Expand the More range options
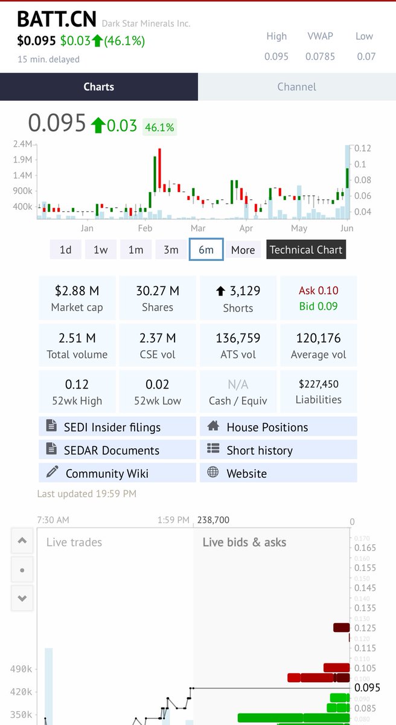 [243, 250]
